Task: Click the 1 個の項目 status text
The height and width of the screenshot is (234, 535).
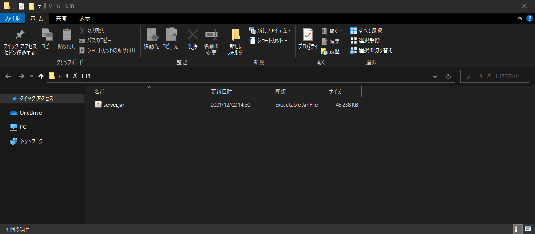Action: 18,230
